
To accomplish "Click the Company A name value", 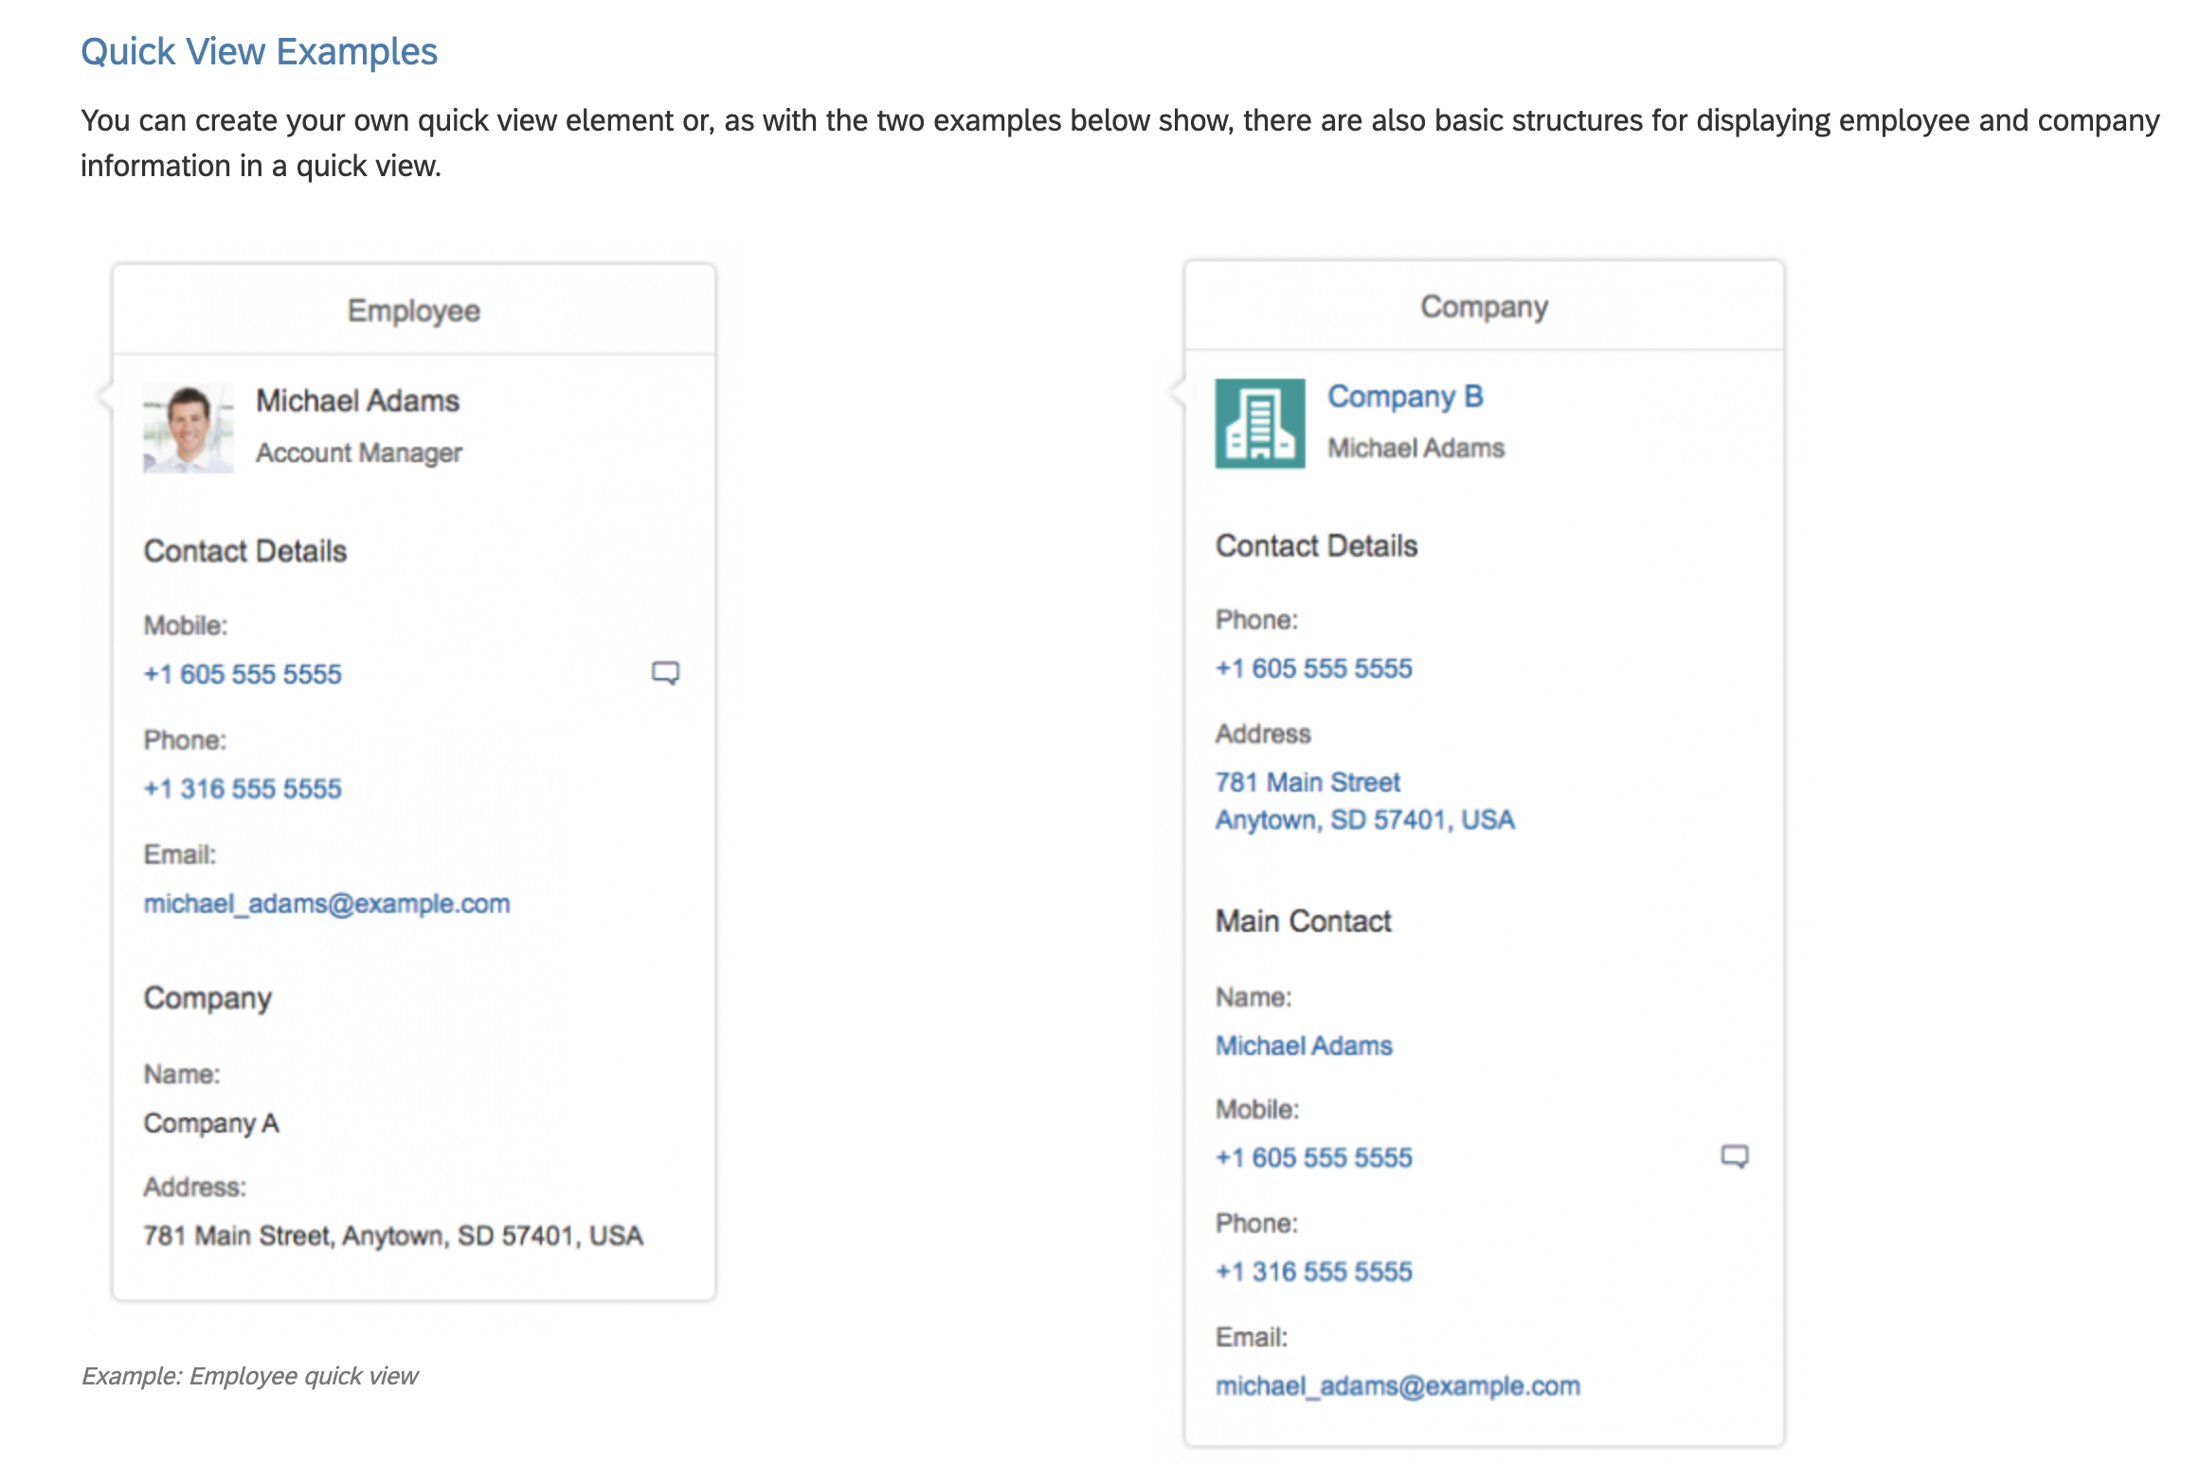I will [x=211, y=1123].
